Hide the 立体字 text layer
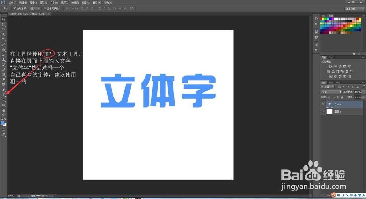Screen dimensions: 366x199 pos(323,104)
